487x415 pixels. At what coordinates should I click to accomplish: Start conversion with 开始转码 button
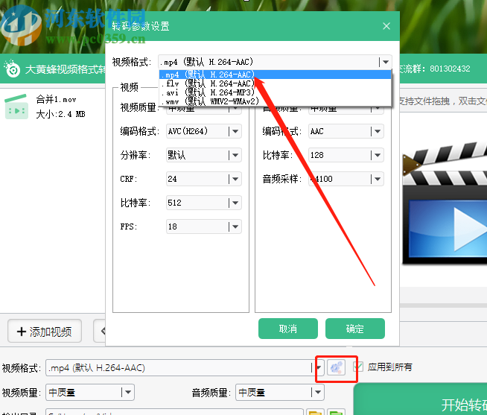point(420,399)
